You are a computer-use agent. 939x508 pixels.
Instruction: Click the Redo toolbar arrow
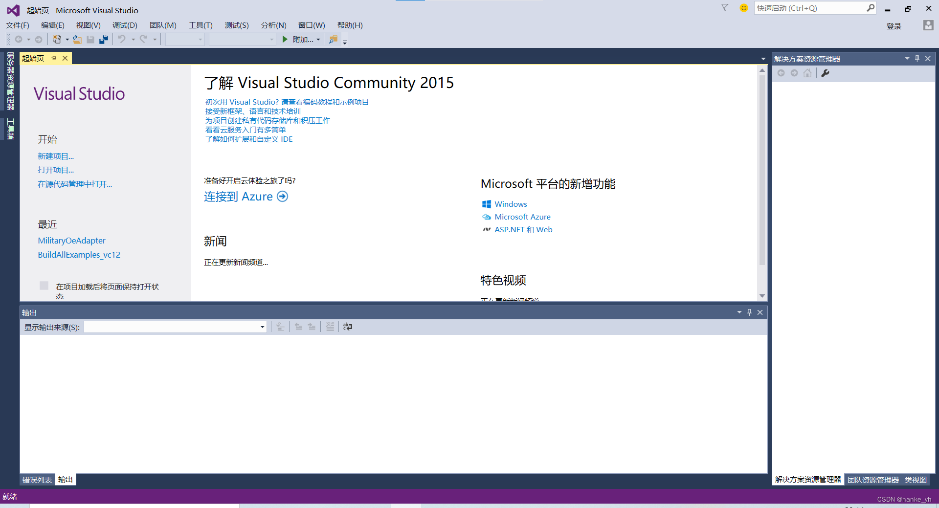[143, 39]
